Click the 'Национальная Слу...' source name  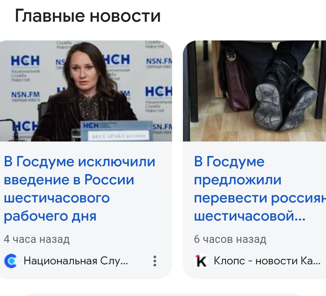(75, 261)
